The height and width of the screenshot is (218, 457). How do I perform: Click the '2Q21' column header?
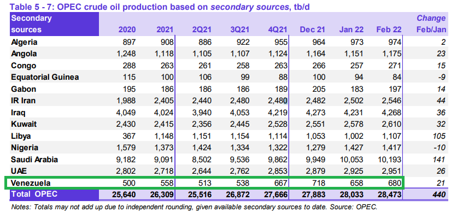coord(201,30)
